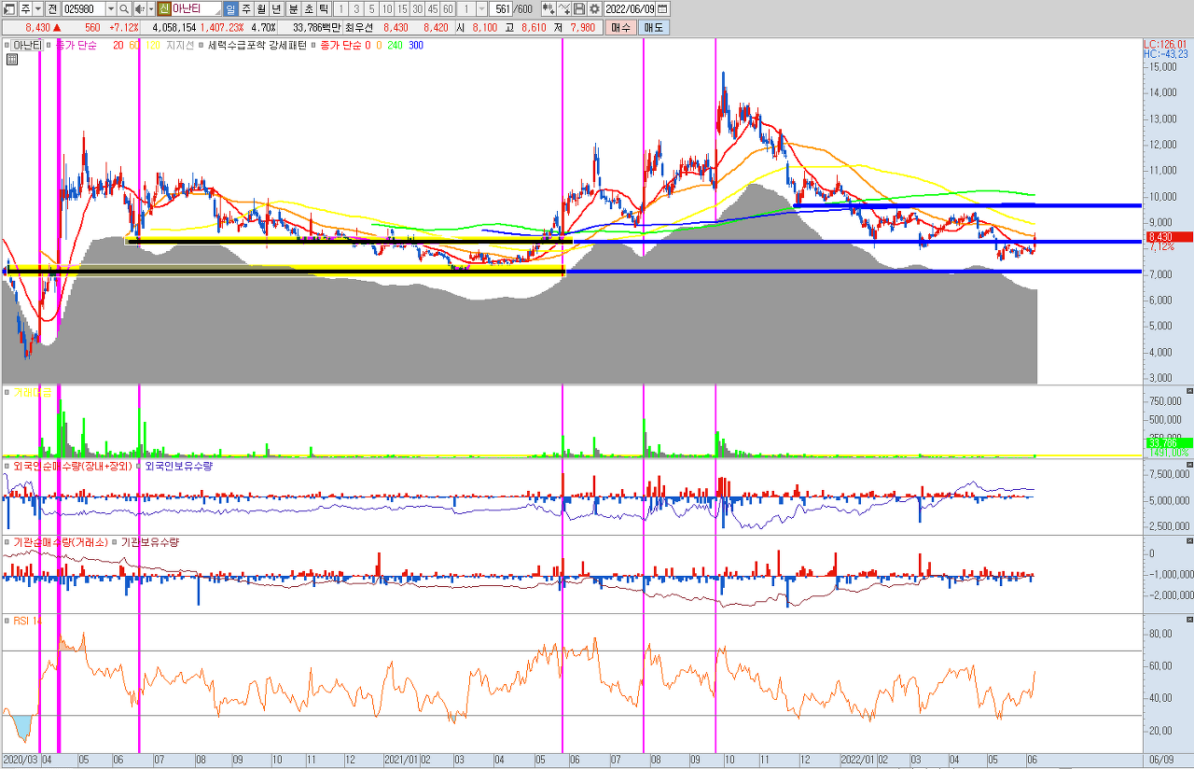Close the 외국인순매수수량 panel
Image resolution: width=1194 pixels, height=769 pixels.
(1188, 465)
